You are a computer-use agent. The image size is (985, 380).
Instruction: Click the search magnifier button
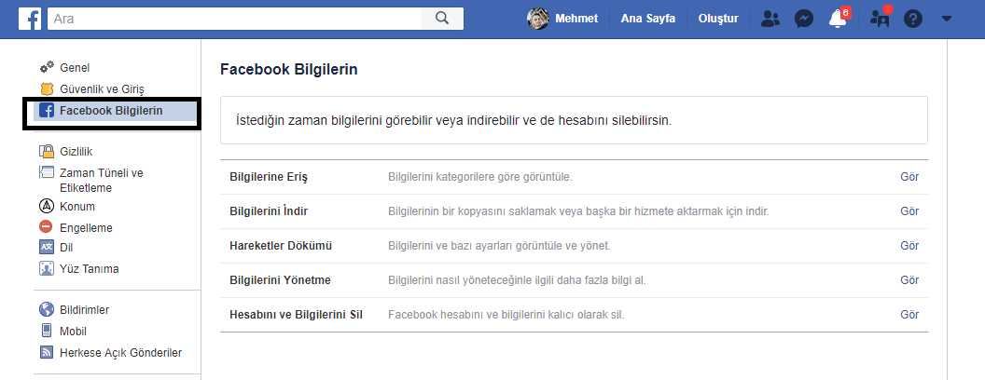pyautogui.click(x=442, y=19)
